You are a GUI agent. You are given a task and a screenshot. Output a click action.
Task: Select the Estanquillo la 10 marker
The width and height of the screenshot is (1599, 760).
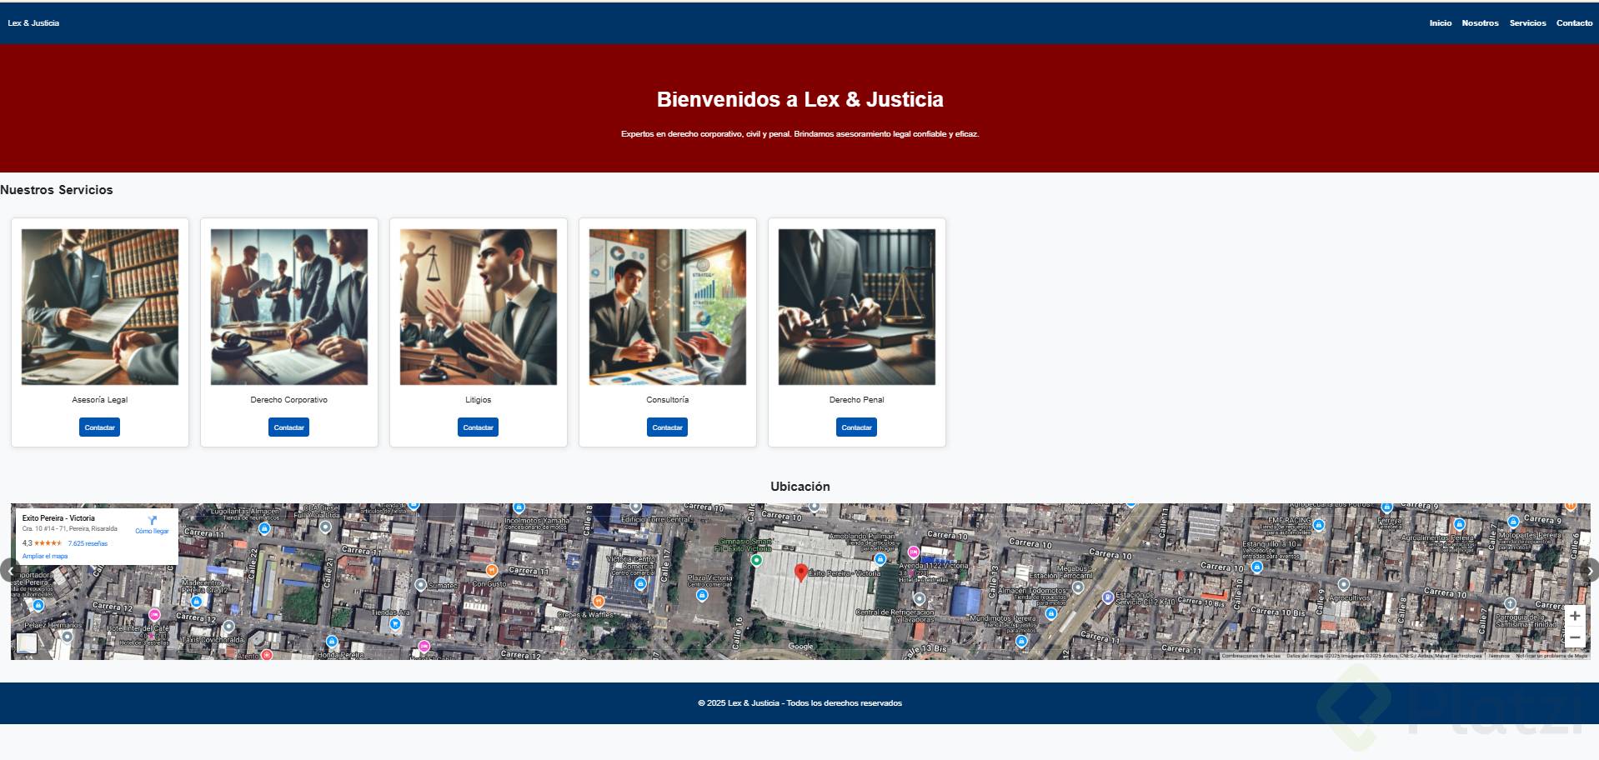1257,567
